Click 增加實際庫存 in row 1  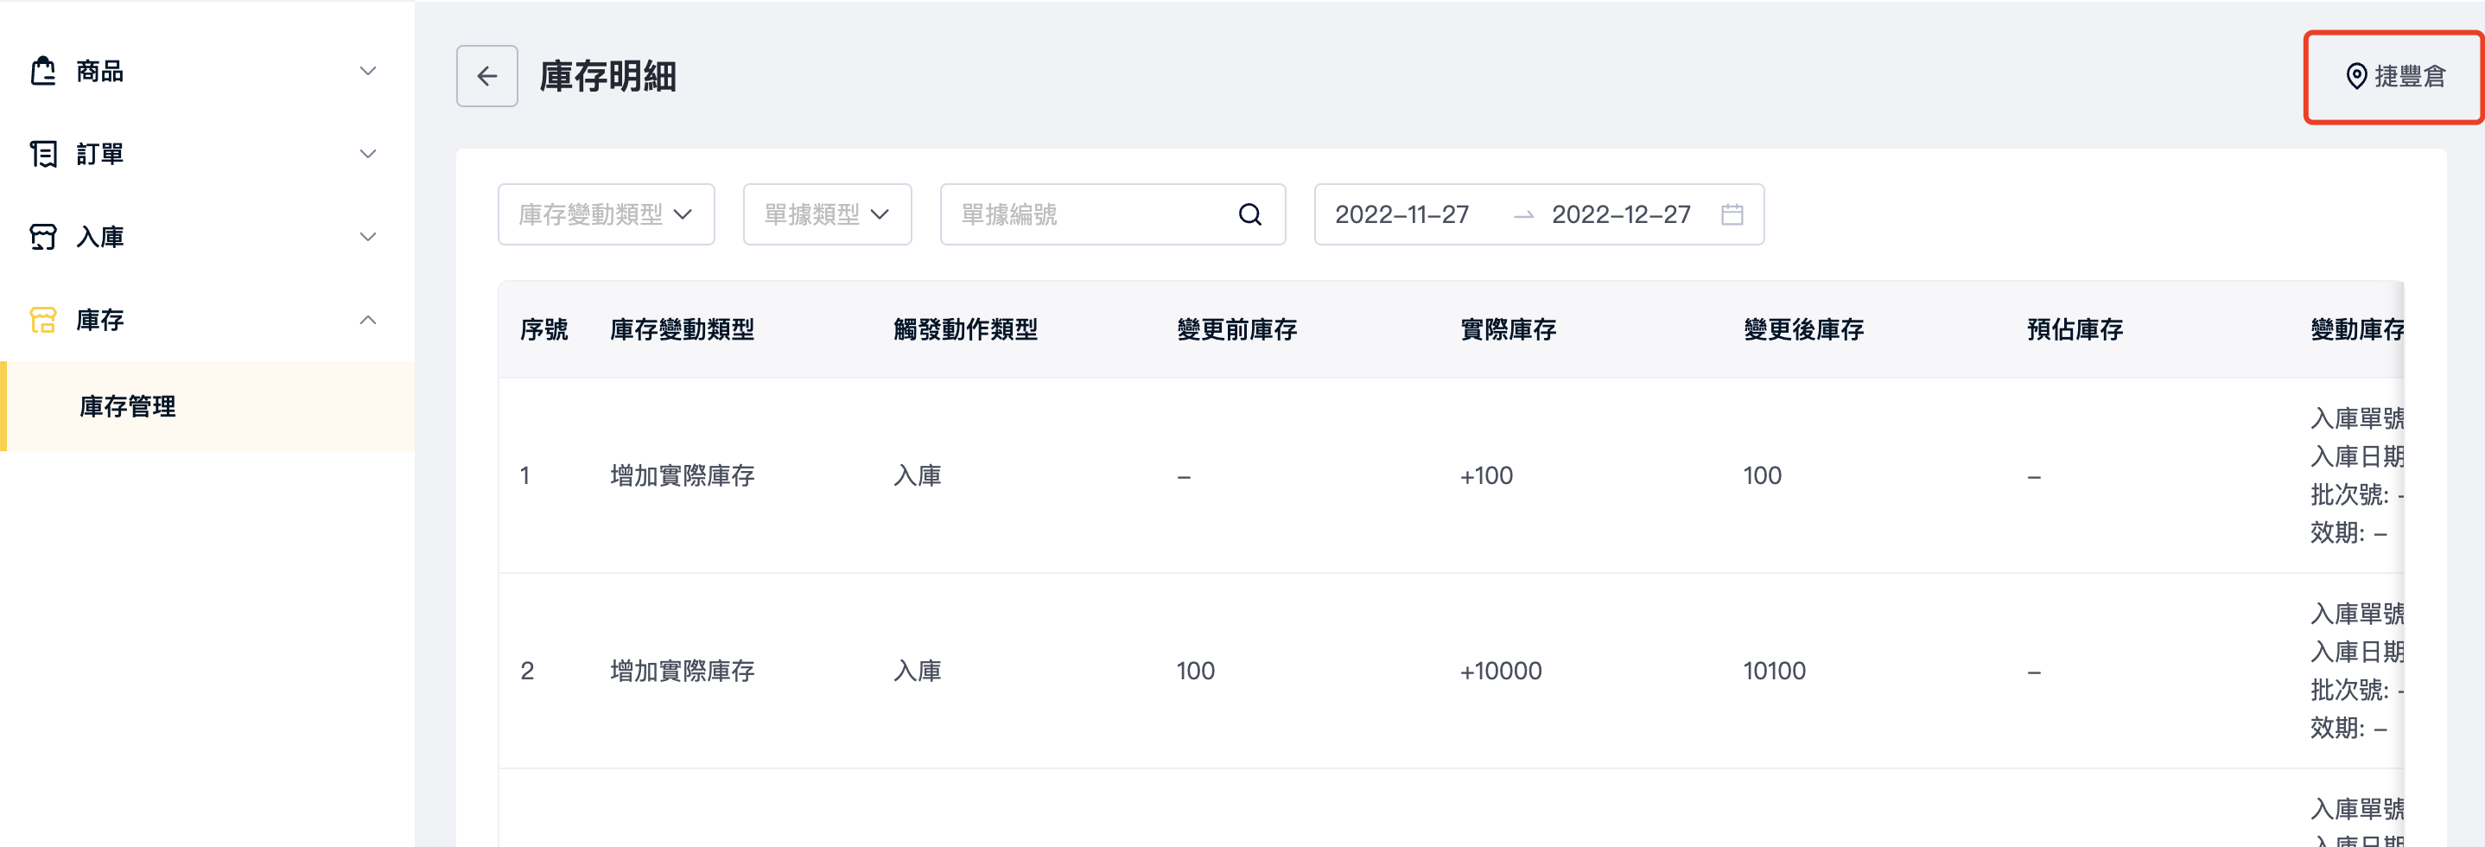coord(682,475)
